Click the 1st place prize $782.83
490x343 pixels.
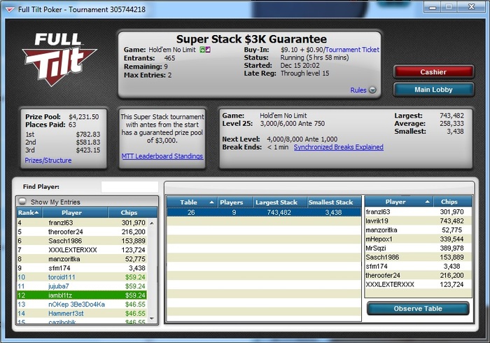point(88,134)
